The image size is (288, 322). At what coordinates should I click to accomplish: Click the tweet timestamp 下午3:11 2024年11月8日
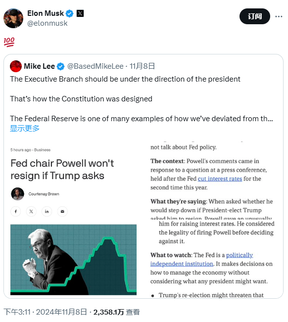click(x=45, y=312)
